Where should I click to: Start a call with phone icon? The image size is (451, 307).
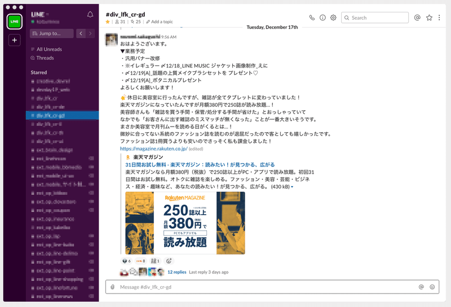click(x=312, y=18)
